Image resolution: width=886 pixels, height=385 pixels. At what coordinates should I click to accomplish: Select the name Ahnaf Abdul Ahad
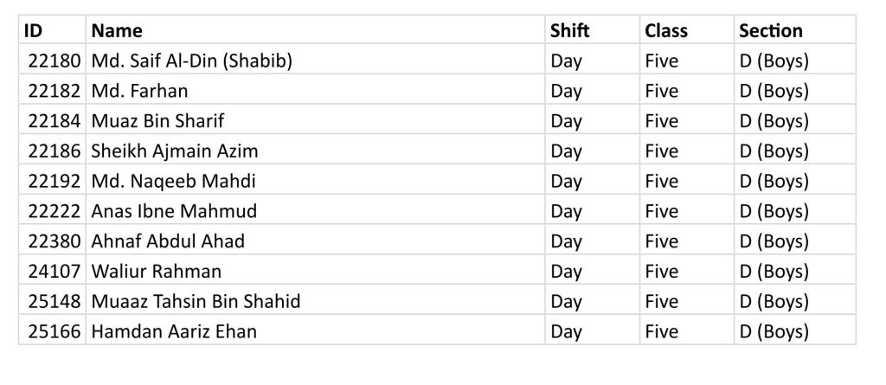point(168,241)
